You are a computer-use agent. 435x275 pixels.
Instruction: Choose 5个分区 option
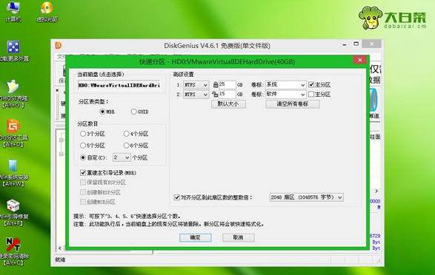pyautogui.click(x=93, y=145)
